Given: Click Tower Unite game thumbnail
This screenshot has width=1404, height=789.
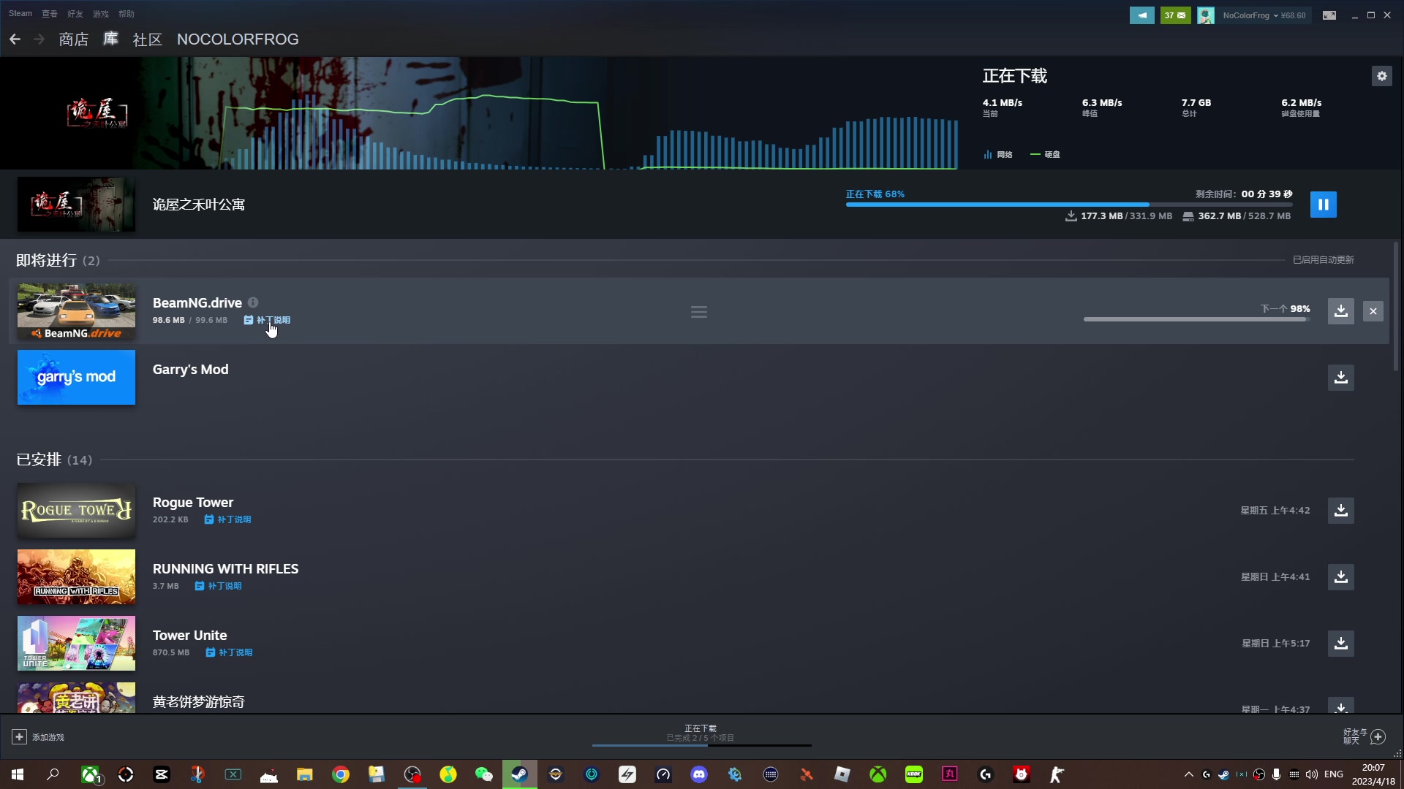Looking at the screenshot, I should [x=76, y=644].
